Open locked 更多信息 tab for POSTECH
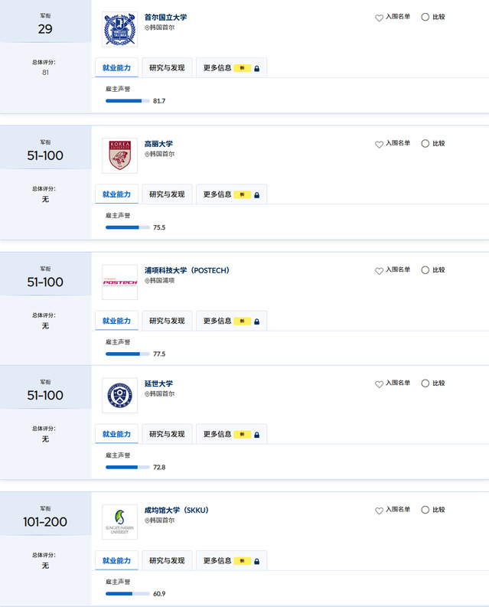 [x=230, y=321]
